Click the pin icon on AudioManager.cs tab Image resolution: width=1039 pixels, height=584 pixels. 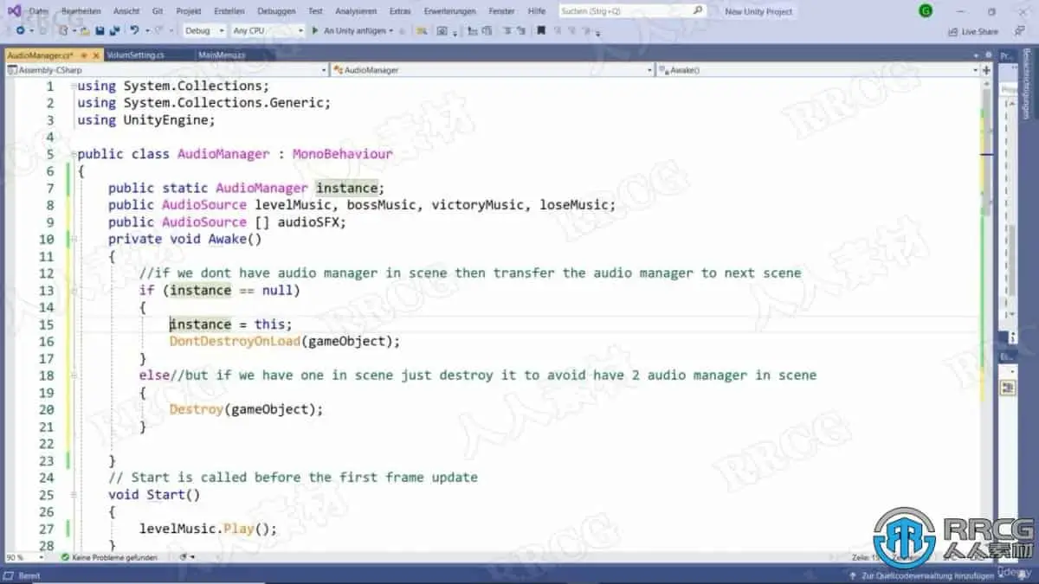point(85,55)
